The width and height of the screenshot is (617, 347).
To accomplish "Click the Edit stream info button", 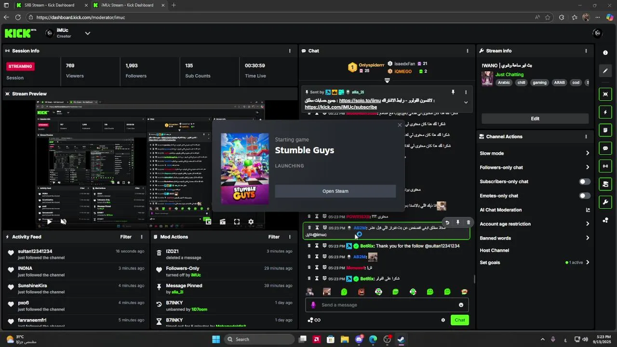I will [x=535, y=119].
